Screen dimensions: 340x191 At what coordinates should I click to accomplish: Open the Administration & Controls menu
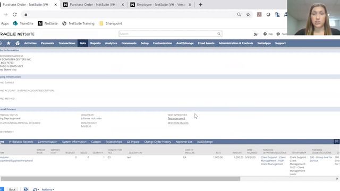(236, 43)
